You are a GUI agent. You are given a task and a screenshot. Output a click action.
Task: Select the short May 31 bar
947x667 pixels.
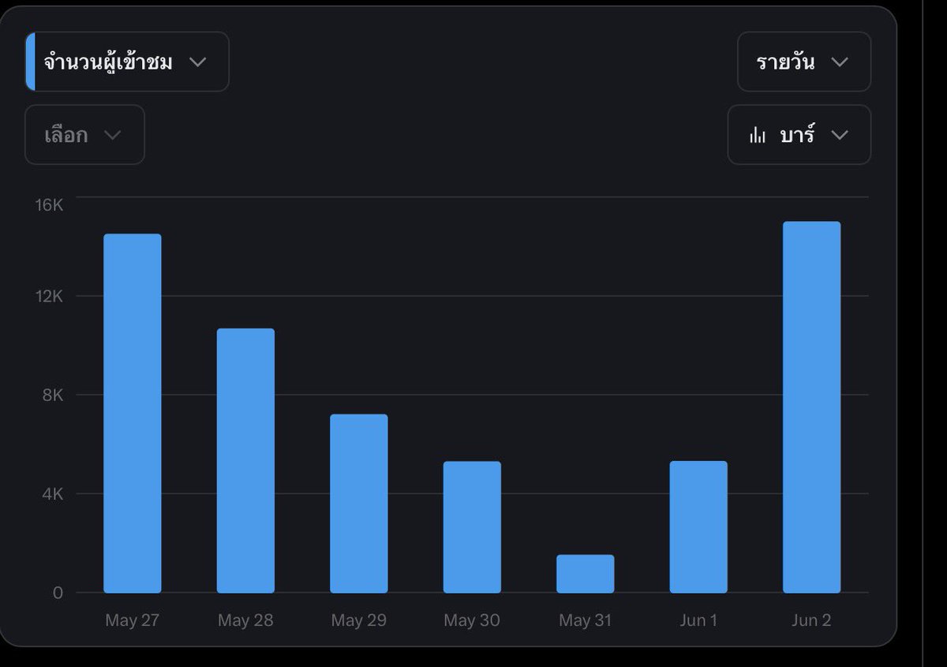coord(586,574)
